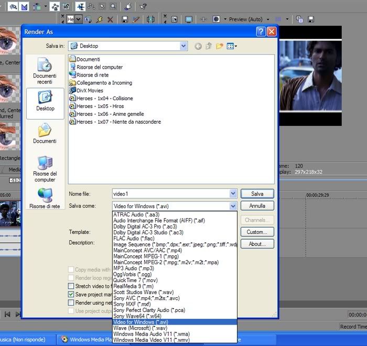The image size is (367, 346).
Task: Select QuickTime 7 (*.mov) format
Action: 175,280
